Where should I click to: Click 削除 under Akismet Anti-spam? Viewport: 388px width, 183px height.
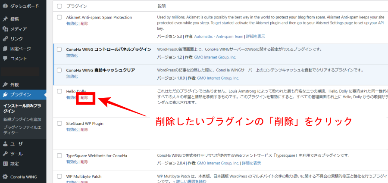84,24
